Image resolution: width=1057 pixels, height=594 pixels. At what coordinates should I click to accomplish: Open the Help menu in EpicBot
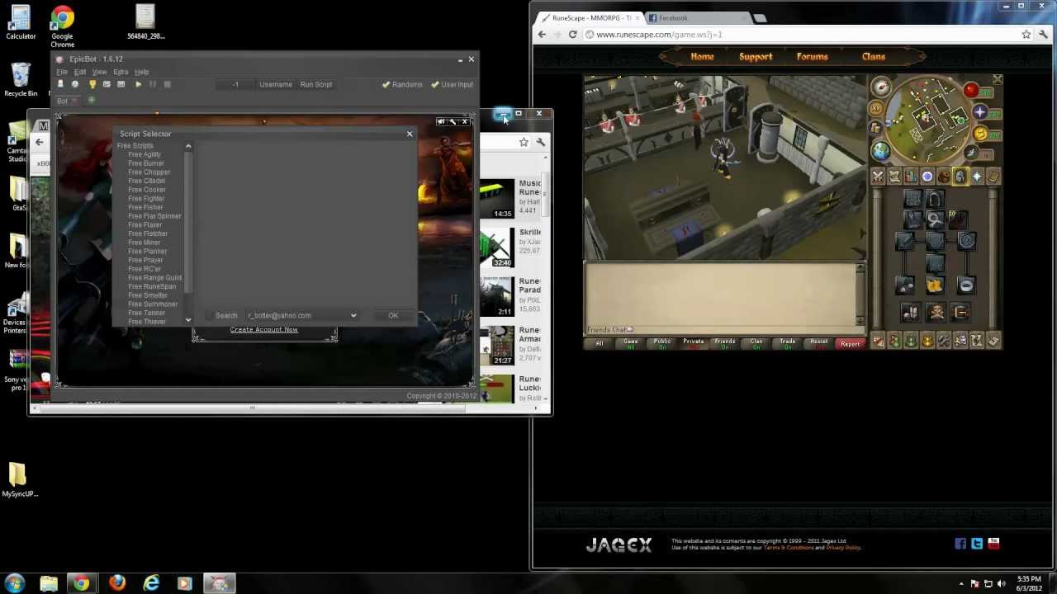[x=142, y=72]
